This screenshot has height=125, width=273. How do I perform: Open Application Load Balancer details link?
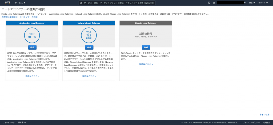click(x=32, y=76)
